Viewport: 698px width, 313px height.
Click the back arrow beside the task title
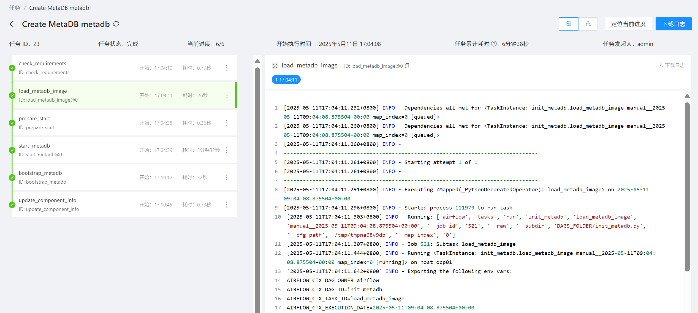tap(12, 24)
